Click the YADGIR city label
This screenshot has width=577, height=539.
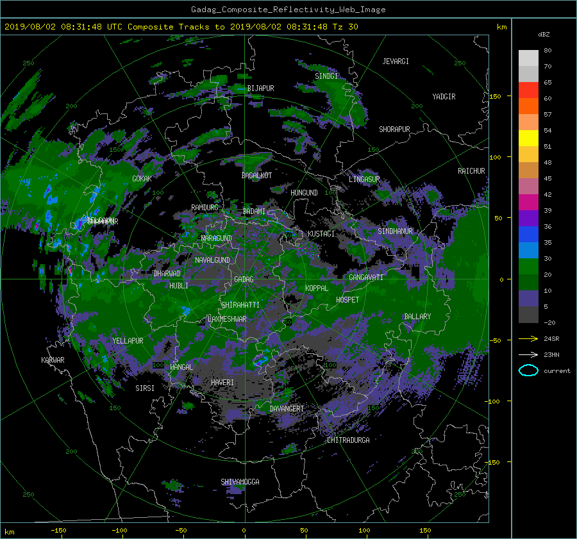pyautogui.click(x=444, y=97)
